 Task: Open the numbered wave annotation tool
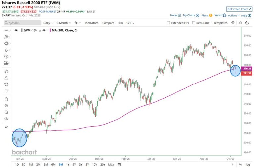(6, 56)
